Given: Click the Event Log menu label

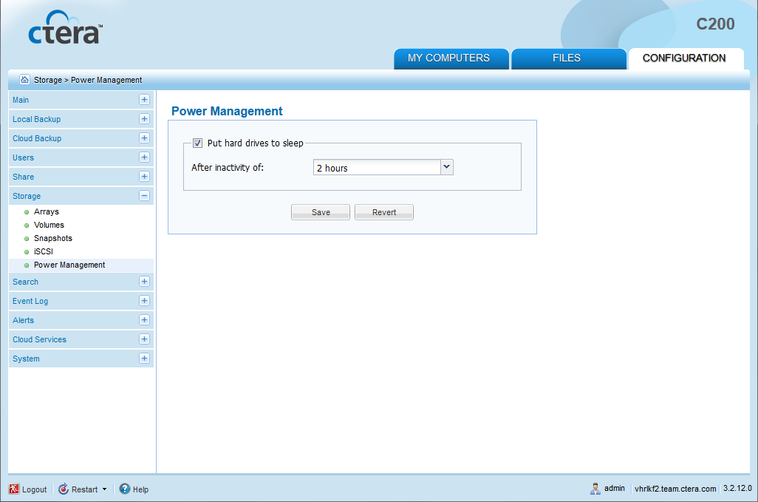Looking at the screenshot, I should (30, 302).
